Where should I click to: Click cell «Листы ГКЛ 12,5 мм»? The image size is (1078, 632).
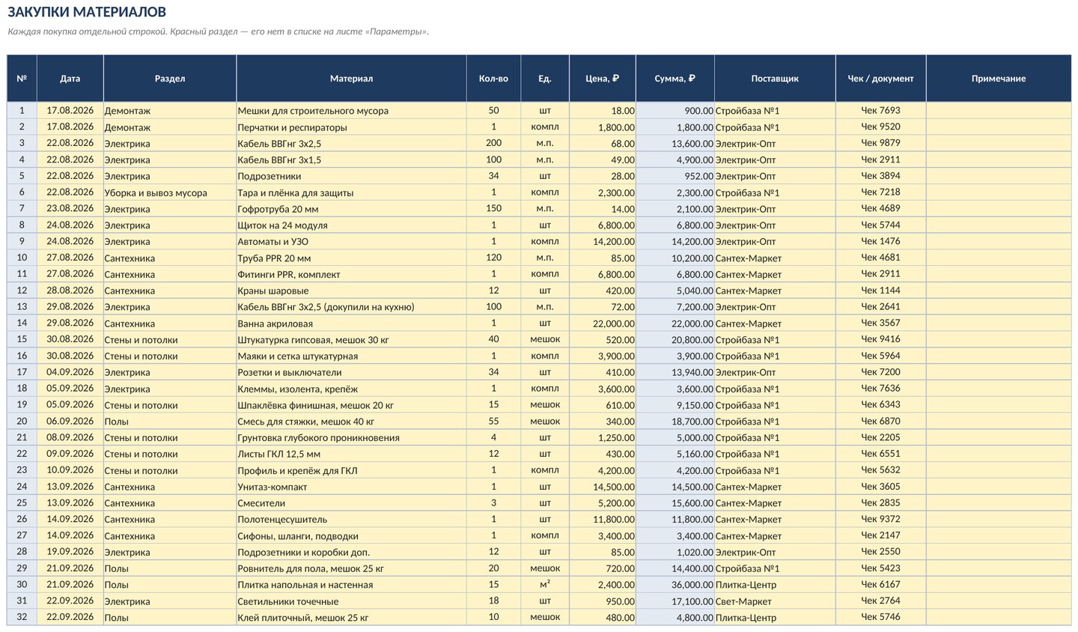(351, 454)
